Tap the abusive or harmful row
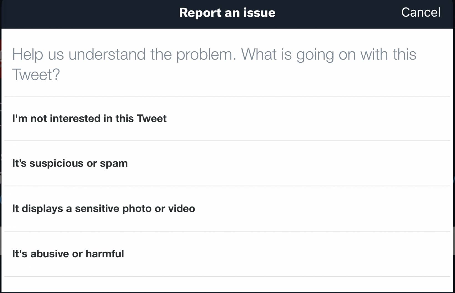 tap(227, 254)
